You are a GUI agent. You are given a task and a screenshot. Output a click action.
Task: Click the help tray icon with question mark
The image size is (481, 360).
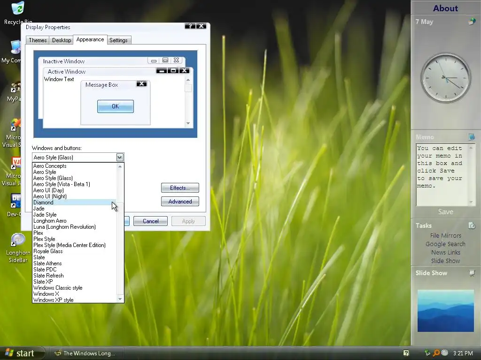click(406, 353)
